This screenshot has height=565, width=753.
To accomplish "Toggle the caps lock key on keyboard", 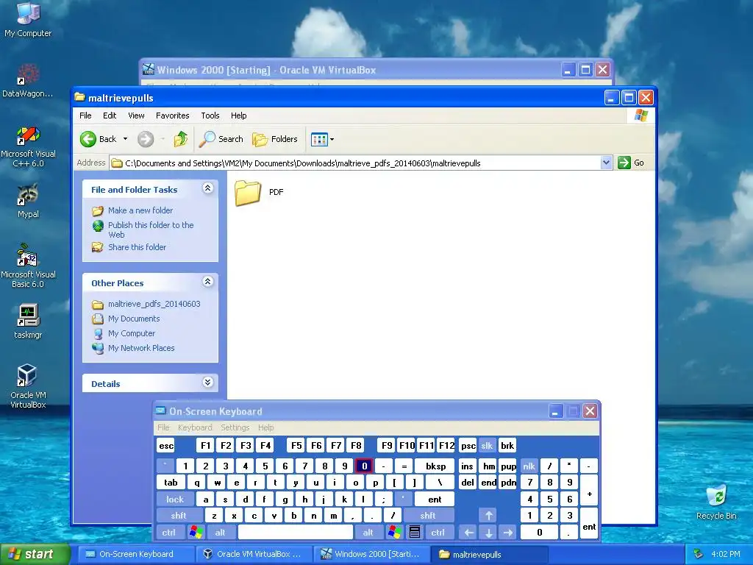I will 175,500.
